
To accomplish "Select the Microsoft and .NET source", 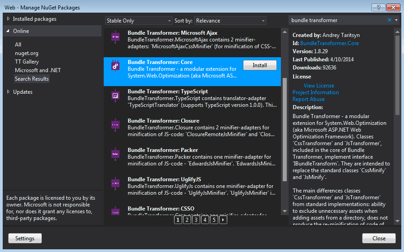I will tap(38, 70).
